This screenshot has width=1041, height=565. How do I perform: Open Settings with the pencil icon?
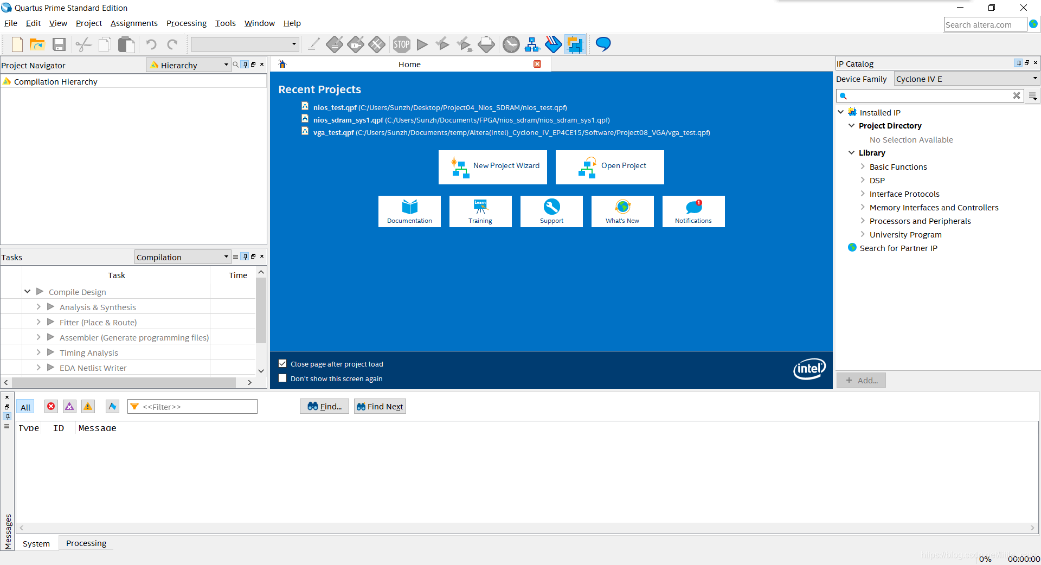[x=313, y=44]
